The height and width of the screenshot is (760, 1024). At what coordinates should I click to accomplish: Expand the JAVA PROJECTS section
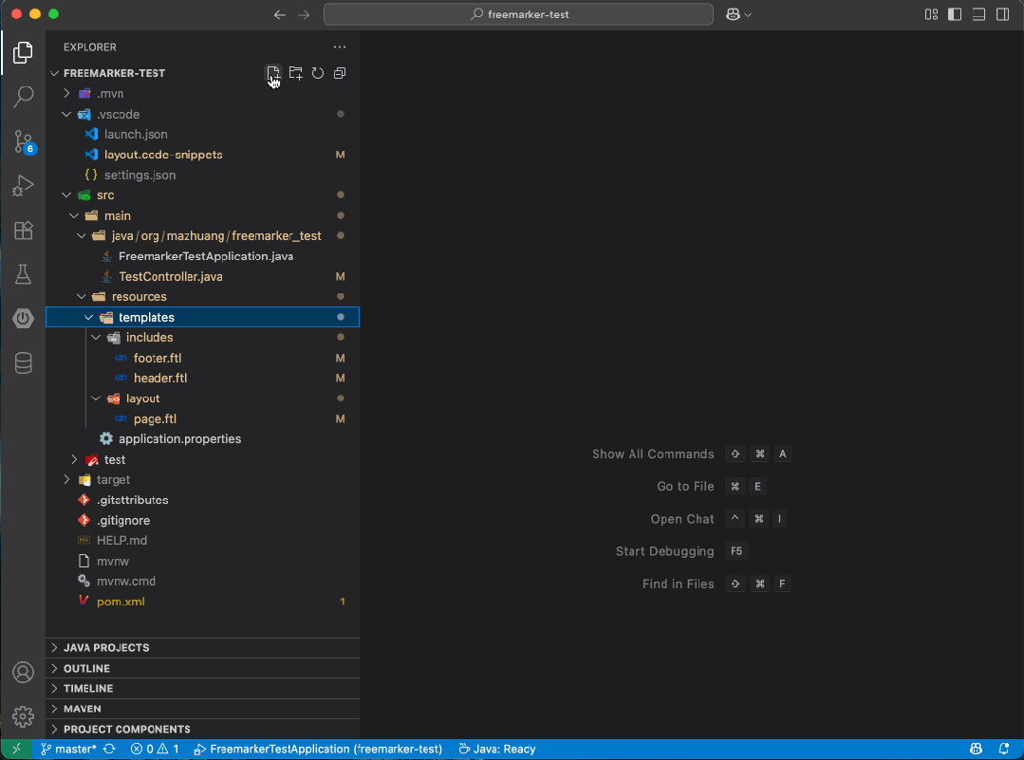click(202, 648)
